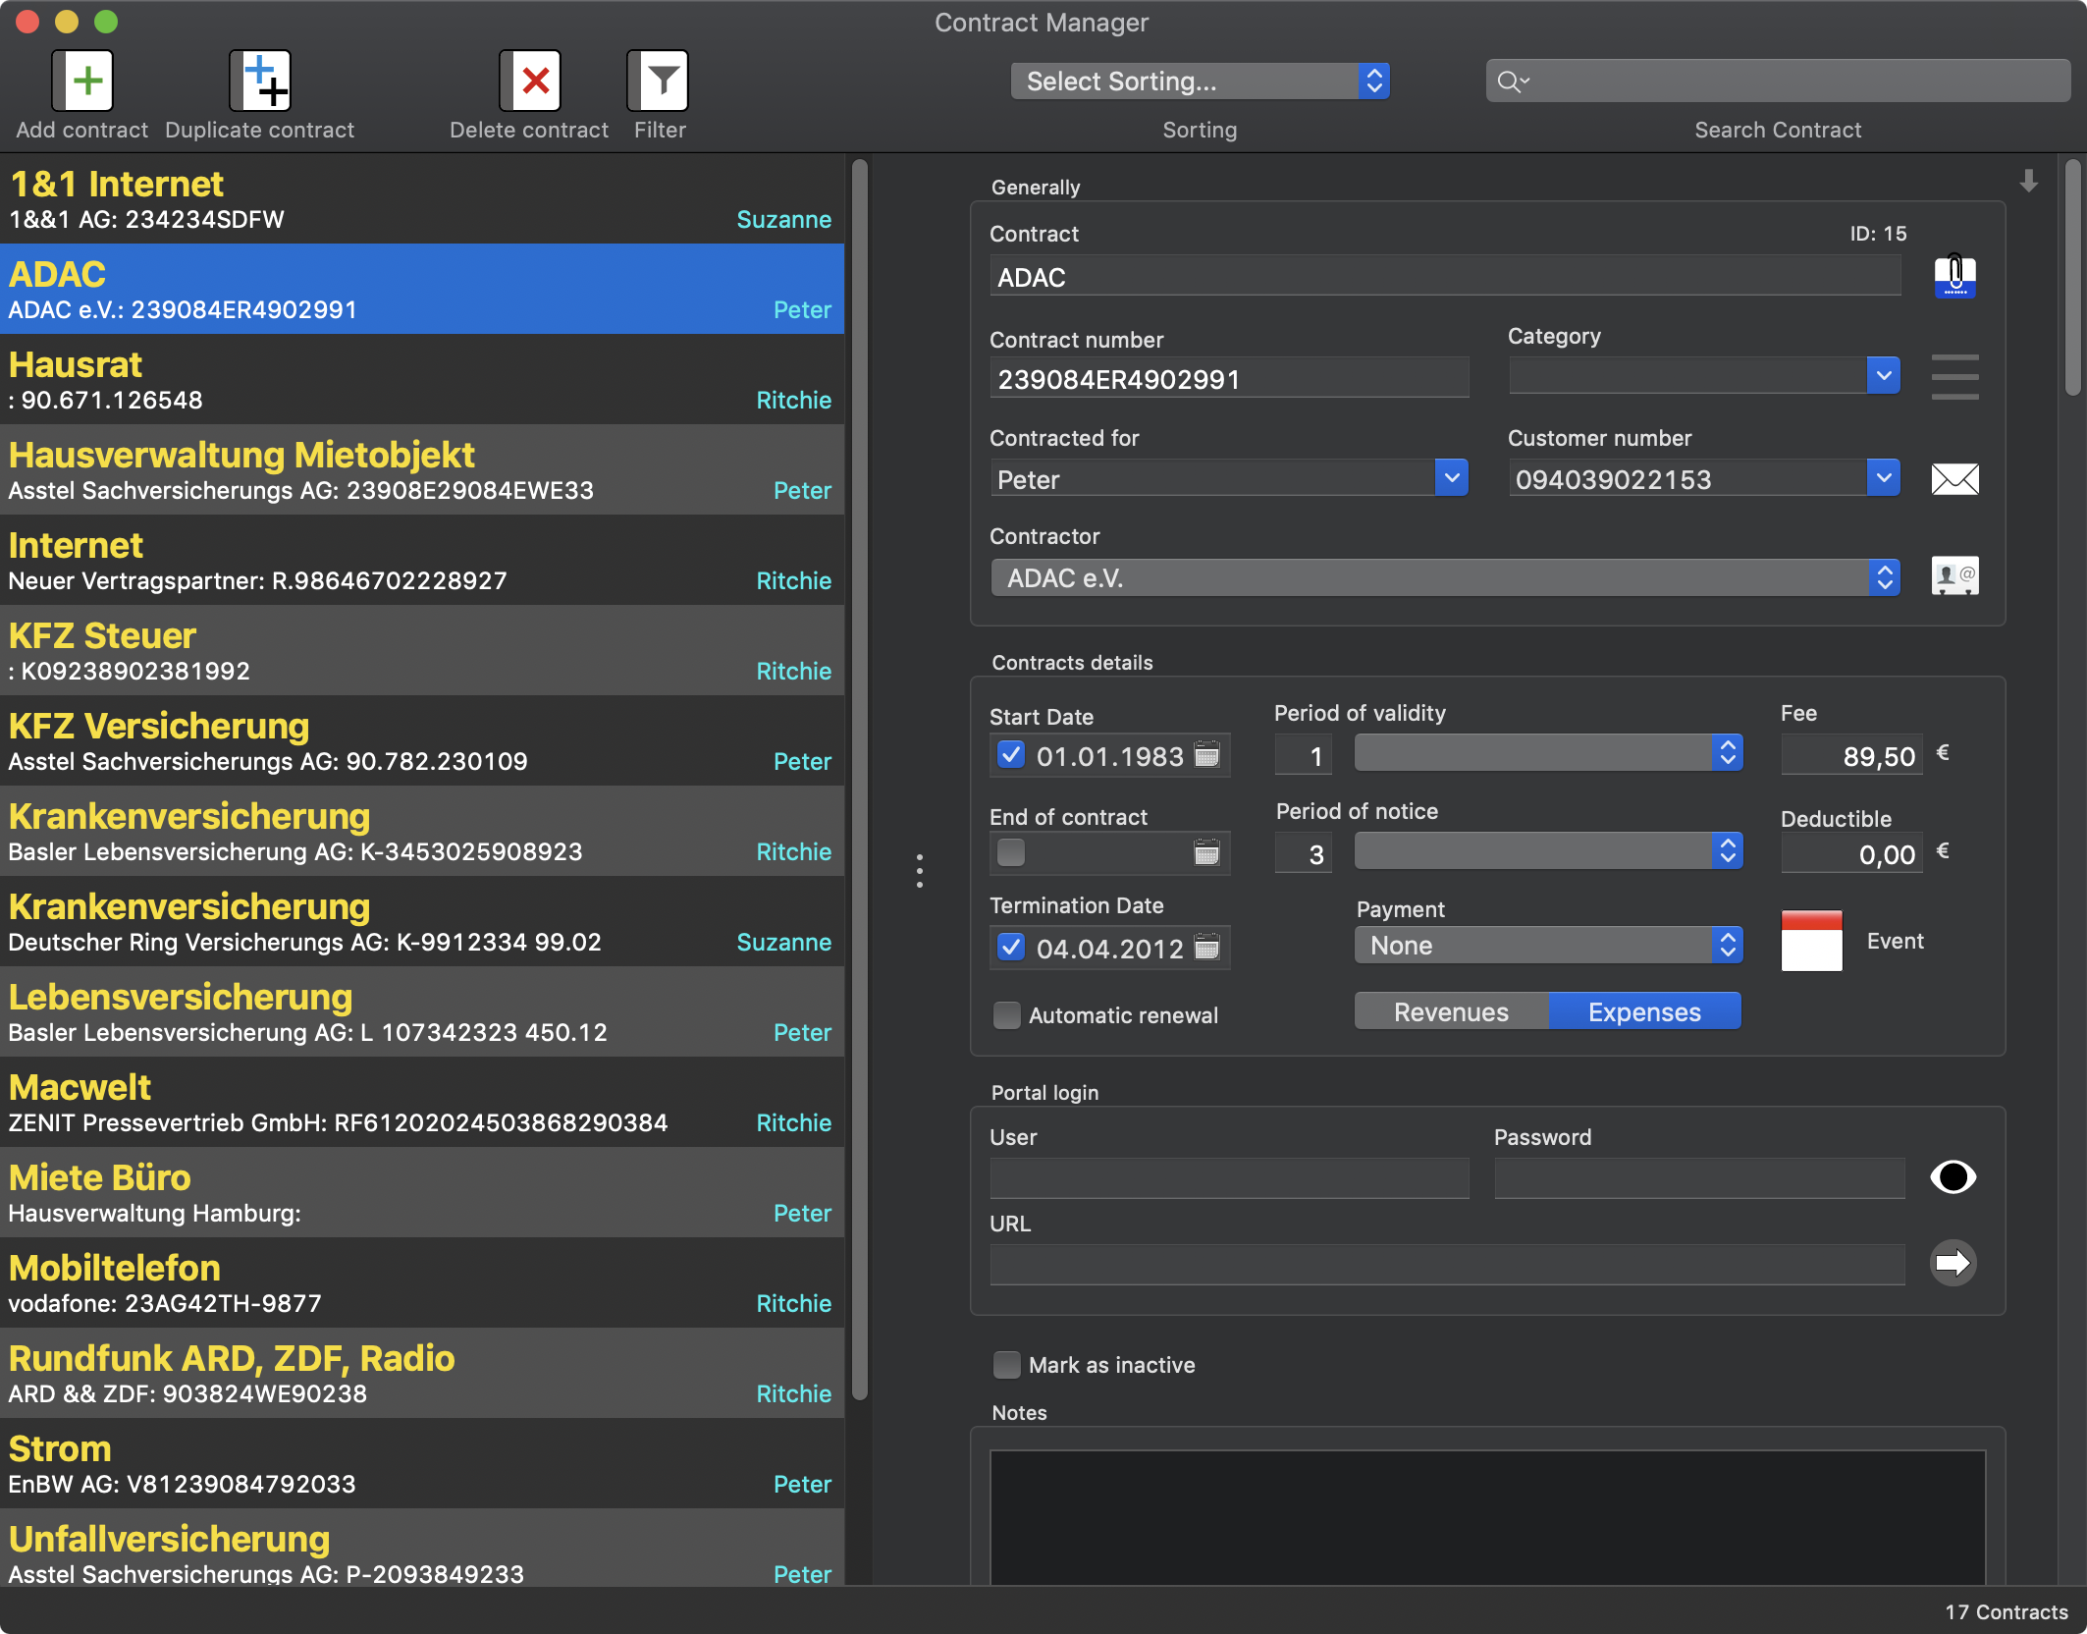Click the Period of notice number field
The width and height of the screenshot is (2087, 1634).
click(x=1304, y=853)
